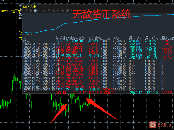The image size is (174, 130).
Task: Click the MT4统计 panel title
Action: click(x=30, y=7)
